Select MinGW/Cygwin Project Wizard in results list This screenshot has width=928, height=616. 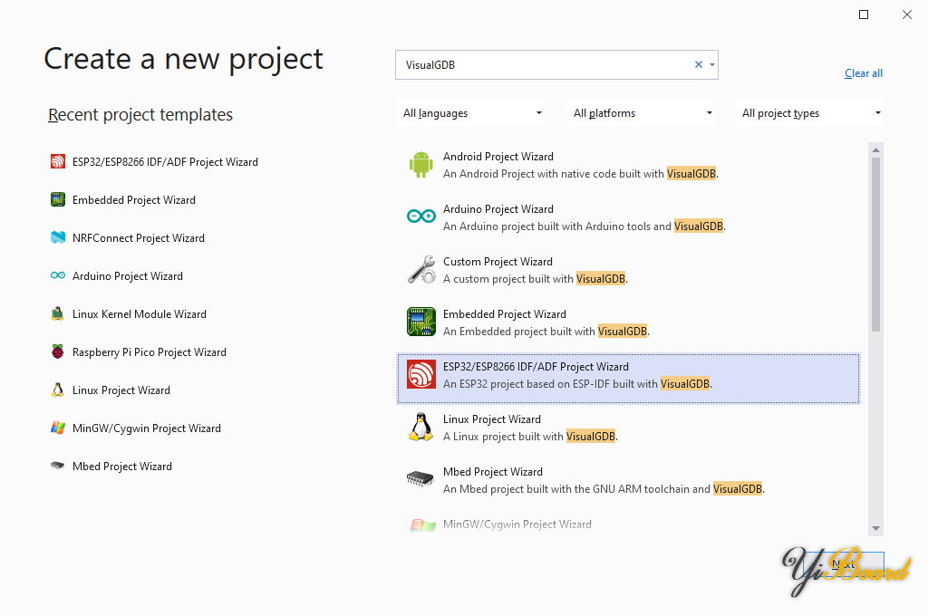point(628,525)
